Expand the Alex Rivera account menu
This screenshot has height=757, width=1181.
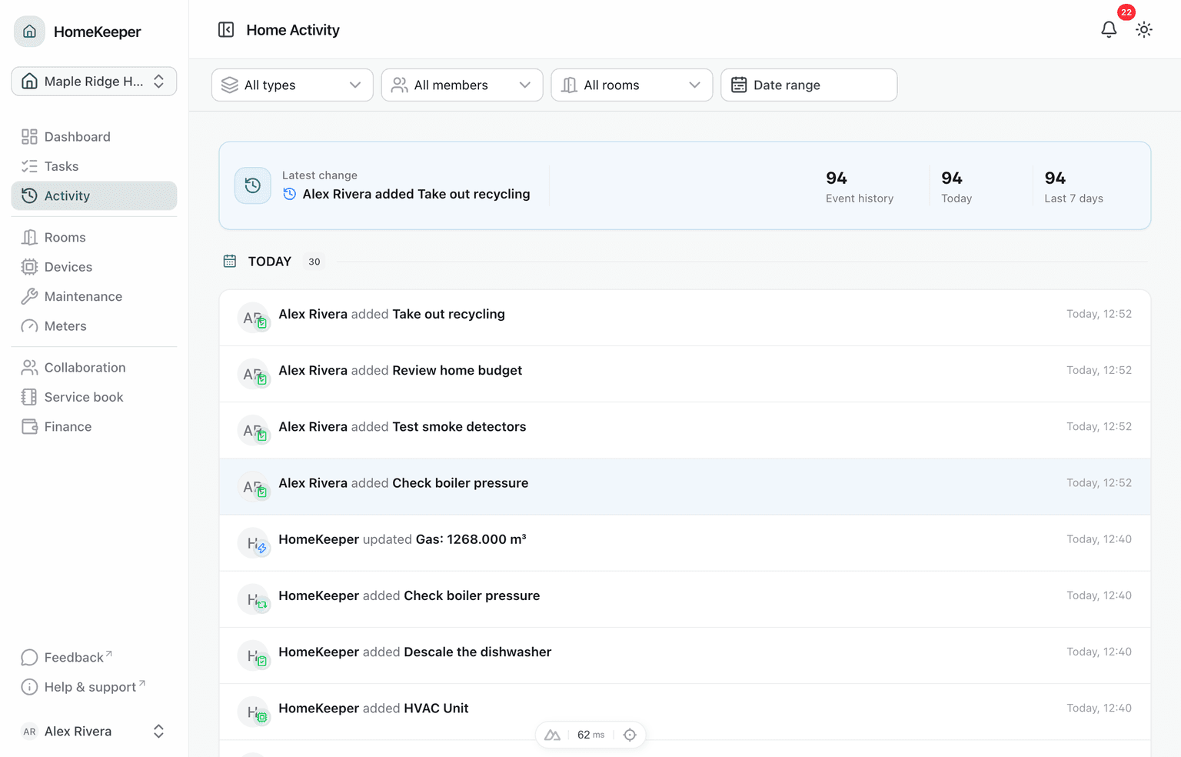click(x=94, y=732)
